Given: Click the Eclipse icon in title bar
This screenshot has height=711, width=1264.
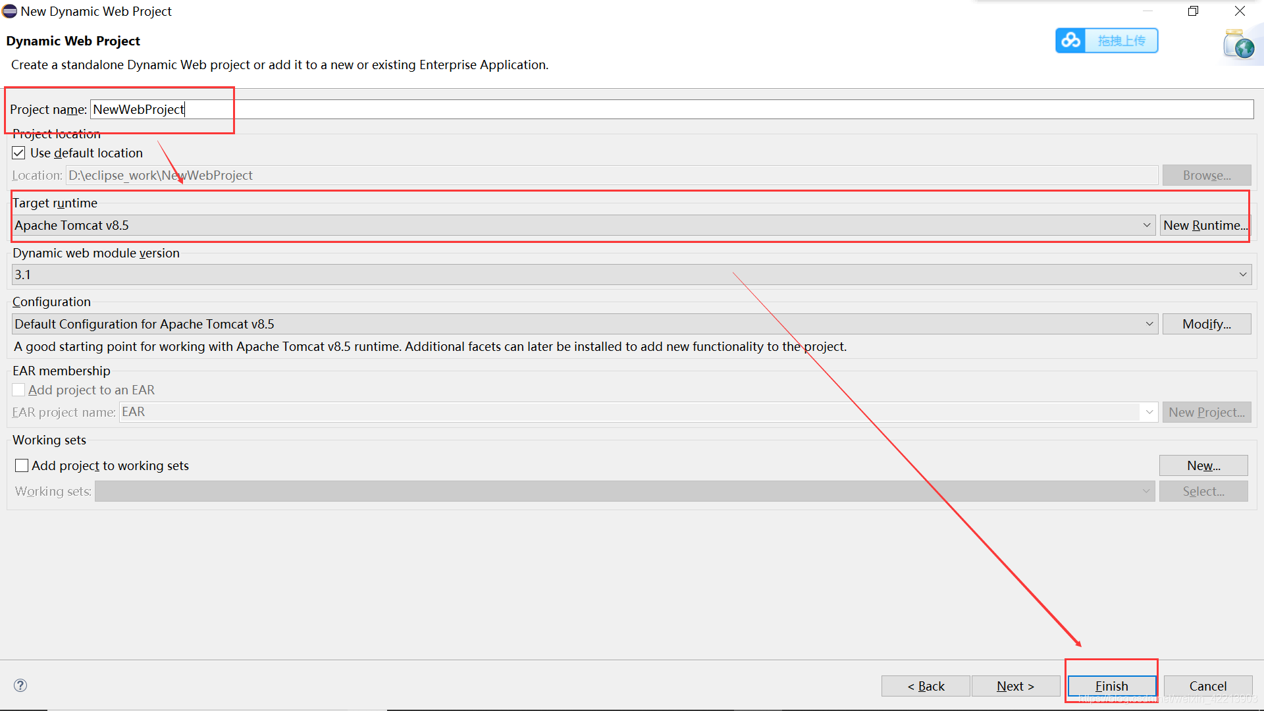Looking at the screenshot, I should [x=10, y=11].
